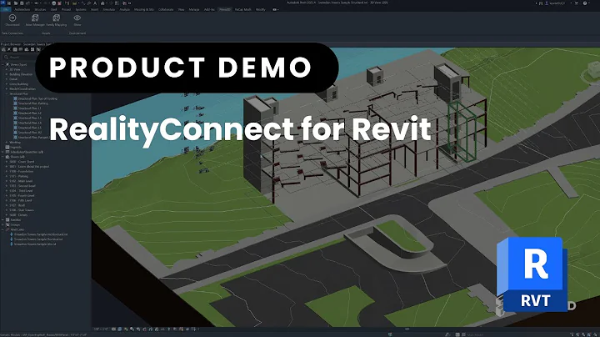The width and height of the screenshot is (600, 337).
Task: Select the S102 - Main Level sheet
Action: tap(21, 181)
